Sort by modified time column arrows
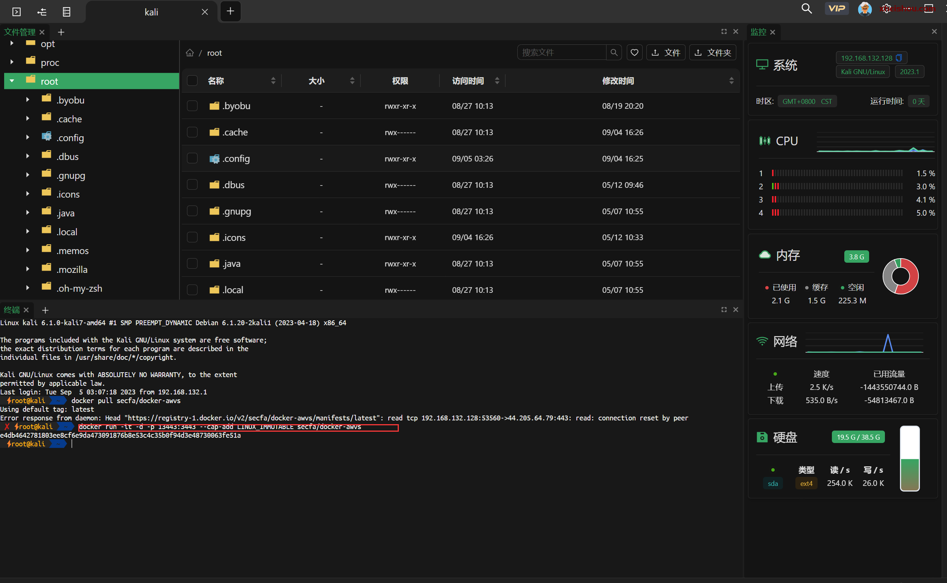The height and width of the screenshot is (583, 947). point(731,81)
